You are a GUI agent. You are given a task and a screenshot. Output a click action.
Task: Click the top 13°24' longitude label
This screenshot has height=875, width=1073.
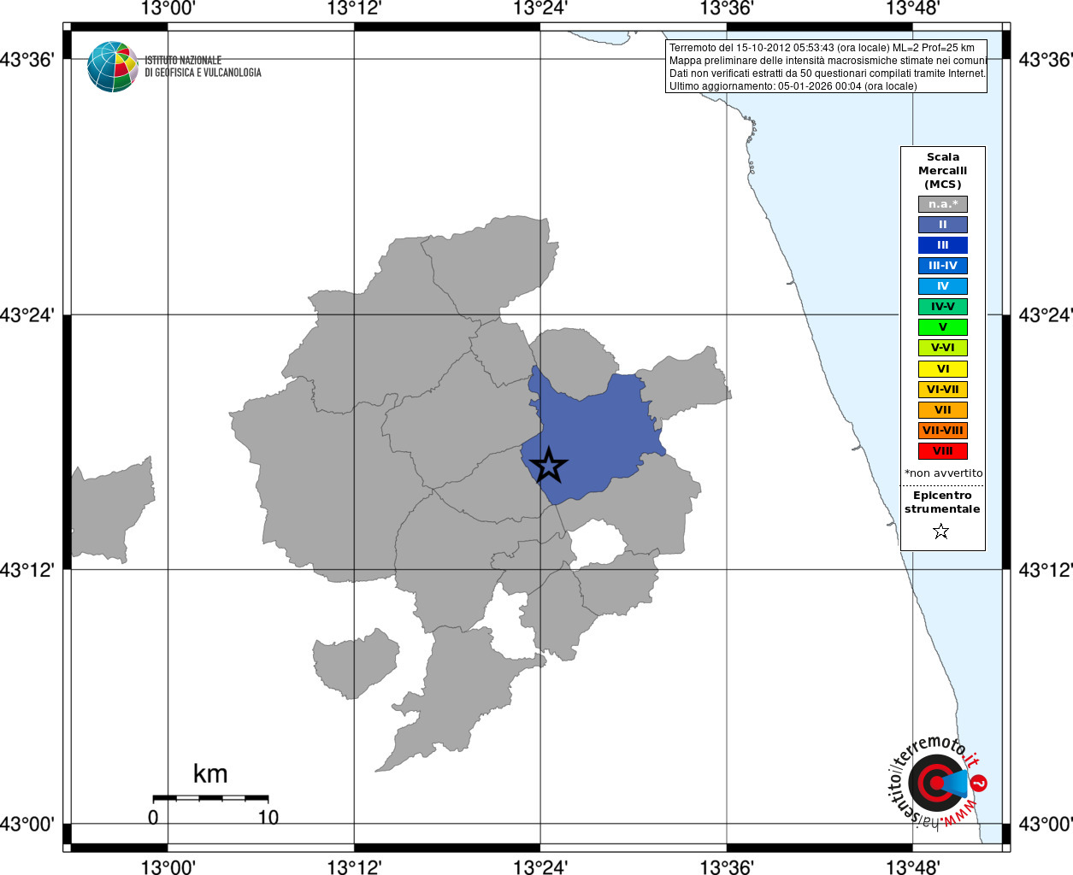point(540,9)
